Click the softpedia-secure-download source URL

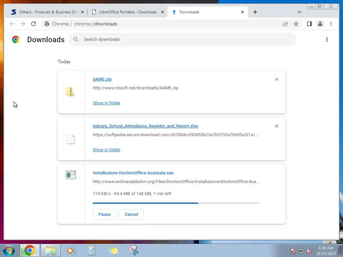point(175,135)
